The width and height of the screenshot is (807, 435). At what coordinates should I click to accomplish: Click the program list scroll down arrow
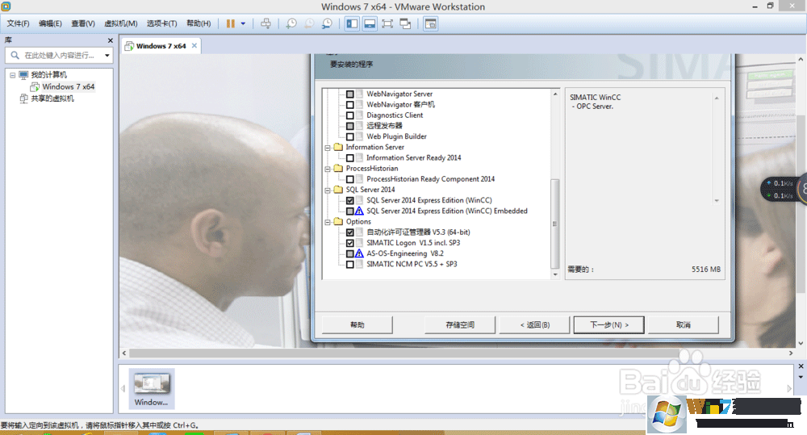coord(555,275)
